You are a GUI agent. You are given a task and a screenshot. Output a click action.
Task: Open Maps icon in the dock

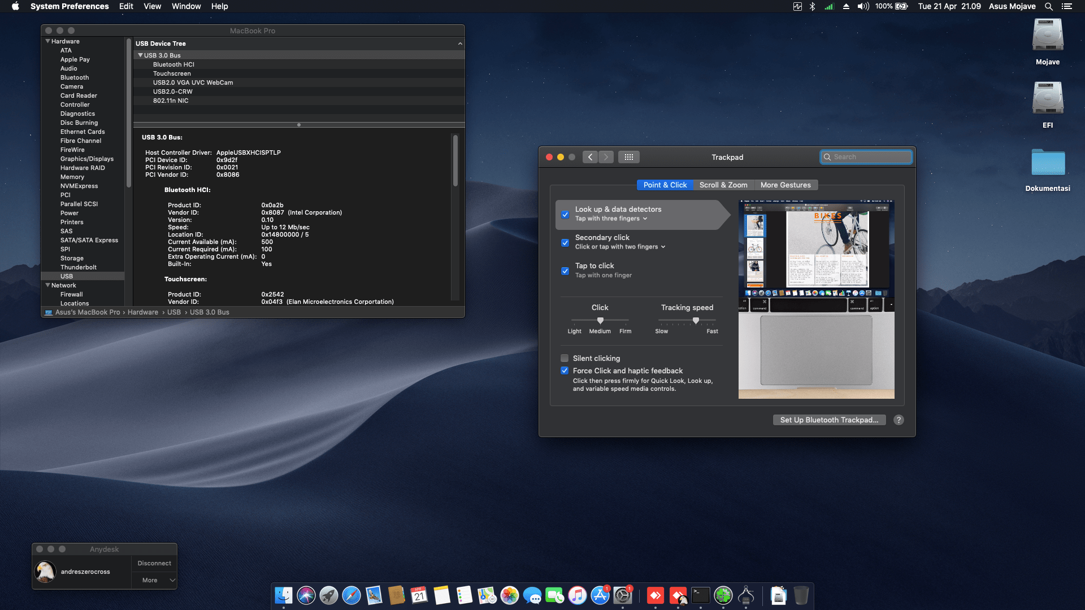pos(487,595)
